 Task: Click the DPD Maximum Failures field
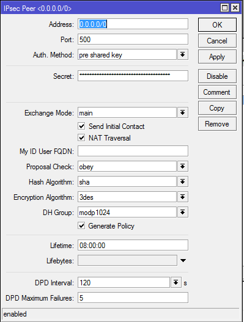(133, 298)
